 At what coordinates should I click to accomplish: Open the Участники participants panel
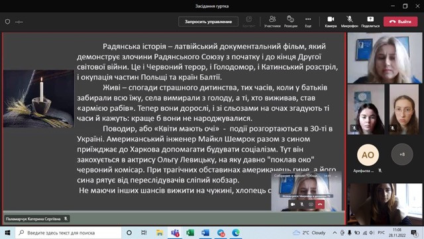(x=272, y=22)
